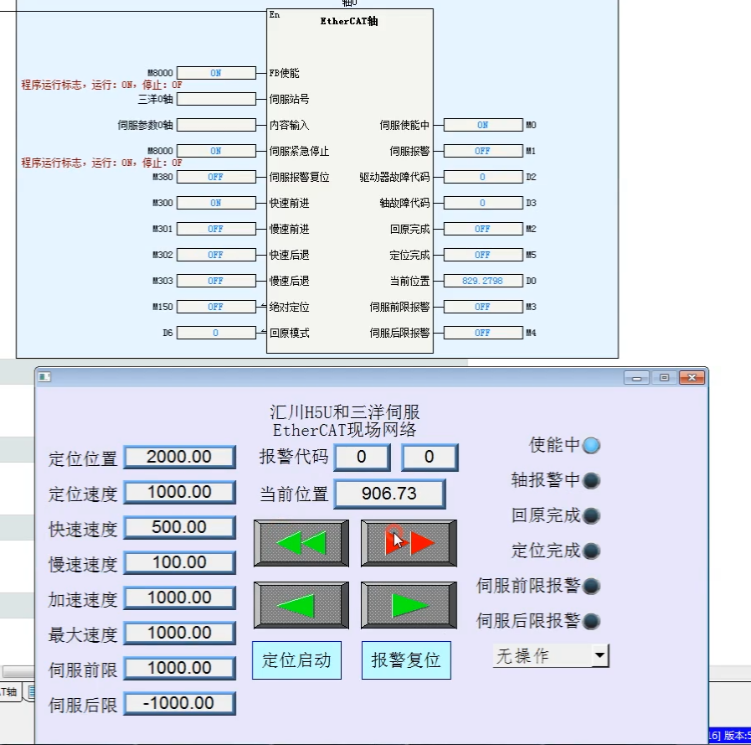Toggle the M150 绝对定位 OFF value
The image size is (751, 745).
click(216, 307)
